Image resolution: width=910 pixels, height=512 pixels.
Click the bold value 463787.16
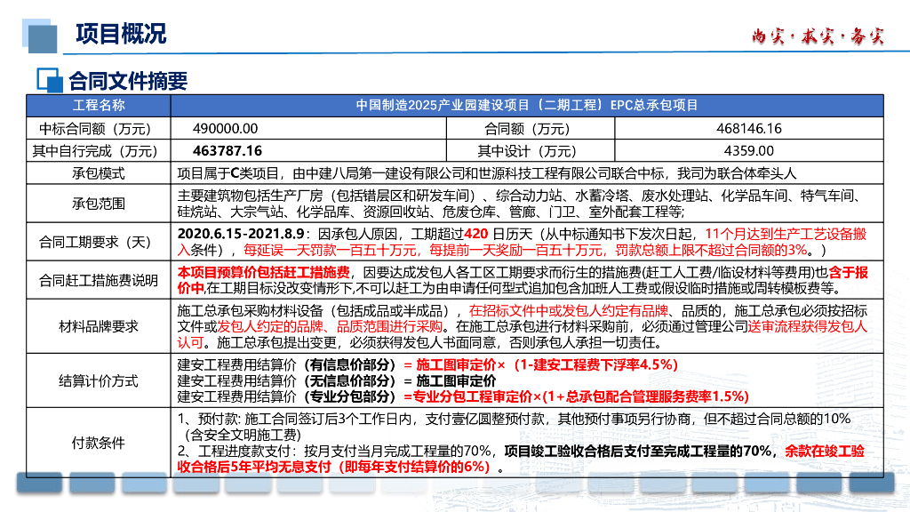(x=227, y=151)
